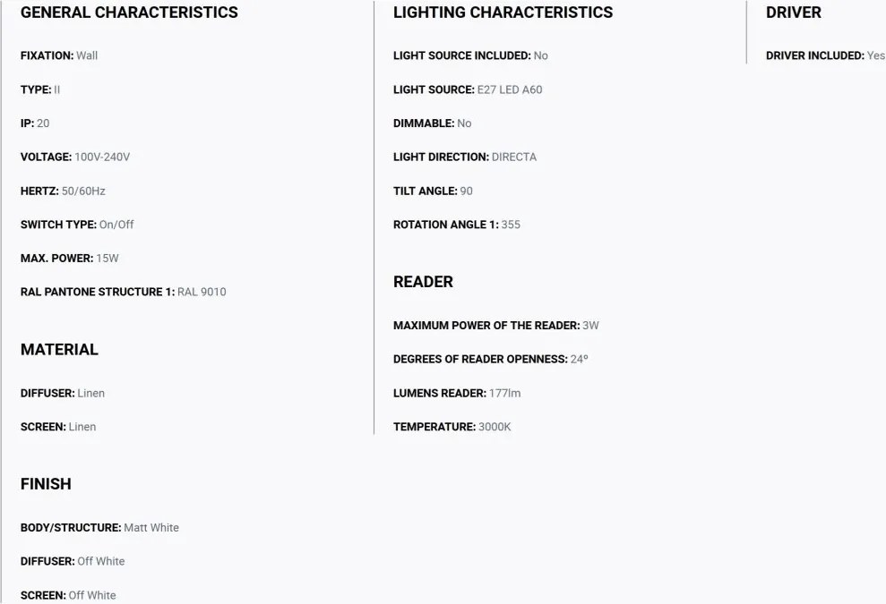The height and width of the screenshot is (604, 886).
Task: Select the Temperature 3000K specification
Action: tap(452, 427)
